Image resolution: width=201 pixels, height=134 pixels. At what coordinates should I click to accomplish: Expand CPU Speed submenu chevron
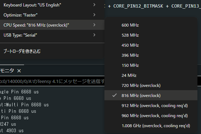94,25
